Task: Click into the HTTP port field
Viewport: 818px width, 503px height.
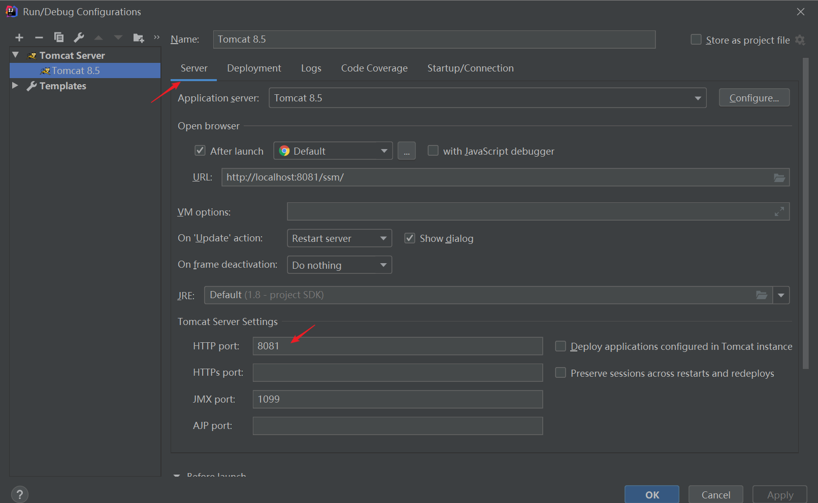Action: pos(397,346)
